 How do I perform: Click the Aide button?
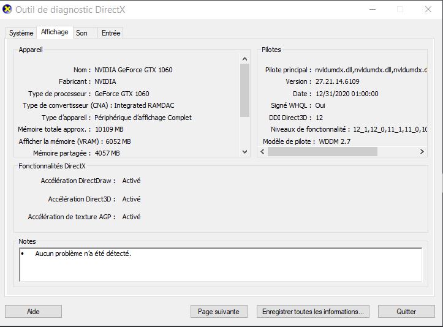click(33, 312)
